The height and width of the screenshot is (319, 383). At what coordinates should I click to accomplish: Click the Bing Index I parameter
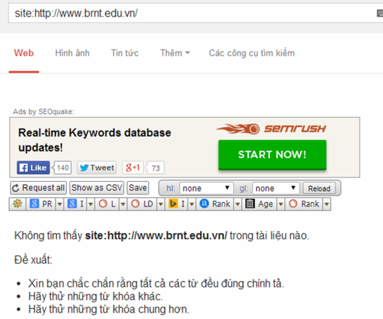coord(177,204)
